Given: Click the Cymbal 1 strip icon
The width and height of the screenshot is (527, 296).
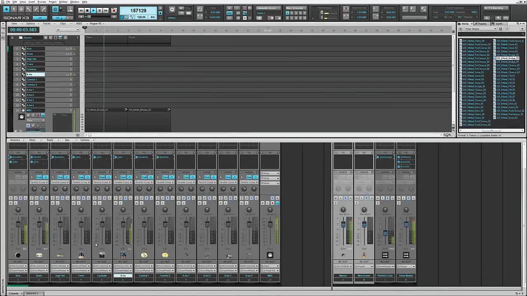Looking at the screenshot, I should pos(144,255).
